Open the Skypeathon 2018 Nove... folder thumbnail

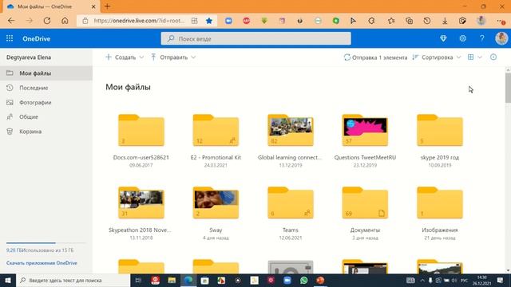tap(141, 202)
